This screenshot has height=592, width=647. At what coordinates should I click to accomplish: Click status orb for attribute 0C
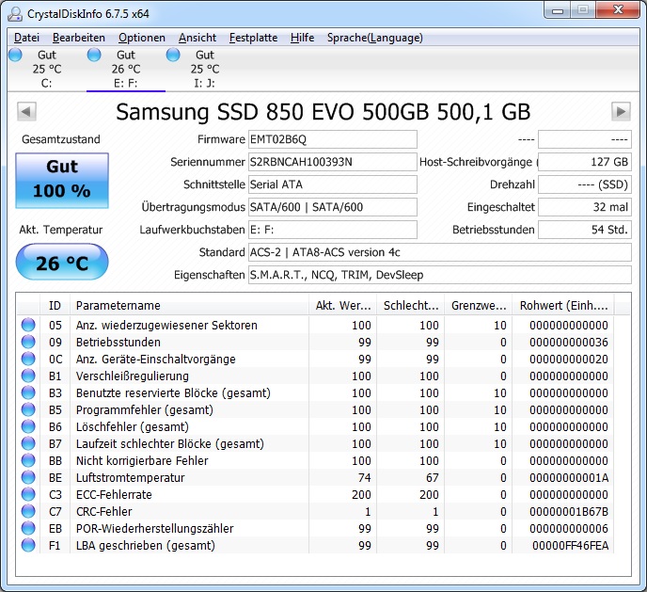(28, 359)
